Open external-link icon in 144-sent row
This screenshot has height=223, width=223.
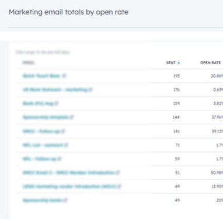point(72,117)
